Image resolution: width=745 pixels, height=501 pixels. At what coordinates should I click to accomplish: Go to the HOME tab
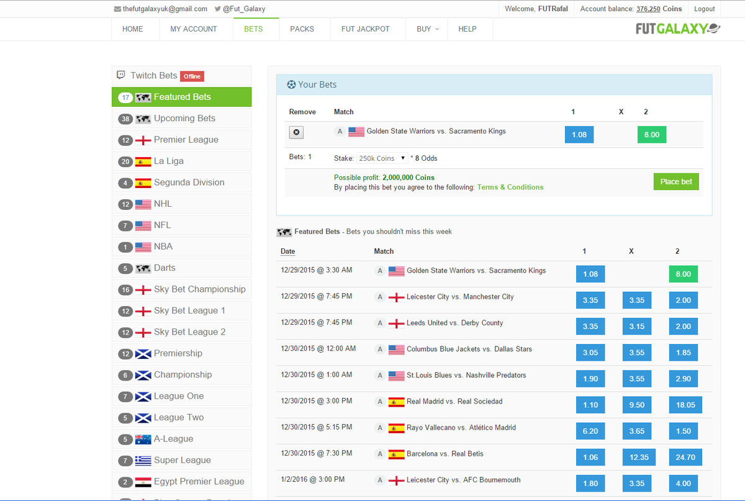pyautogui.click(x=132, y=29)
